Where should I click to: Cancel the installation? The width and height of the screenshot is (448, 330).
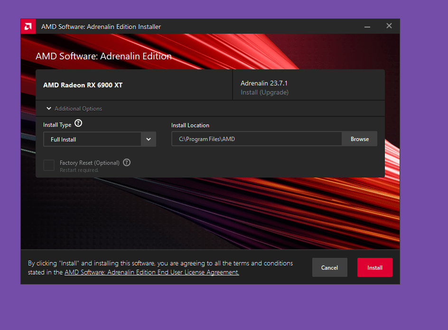click(329, 267)
